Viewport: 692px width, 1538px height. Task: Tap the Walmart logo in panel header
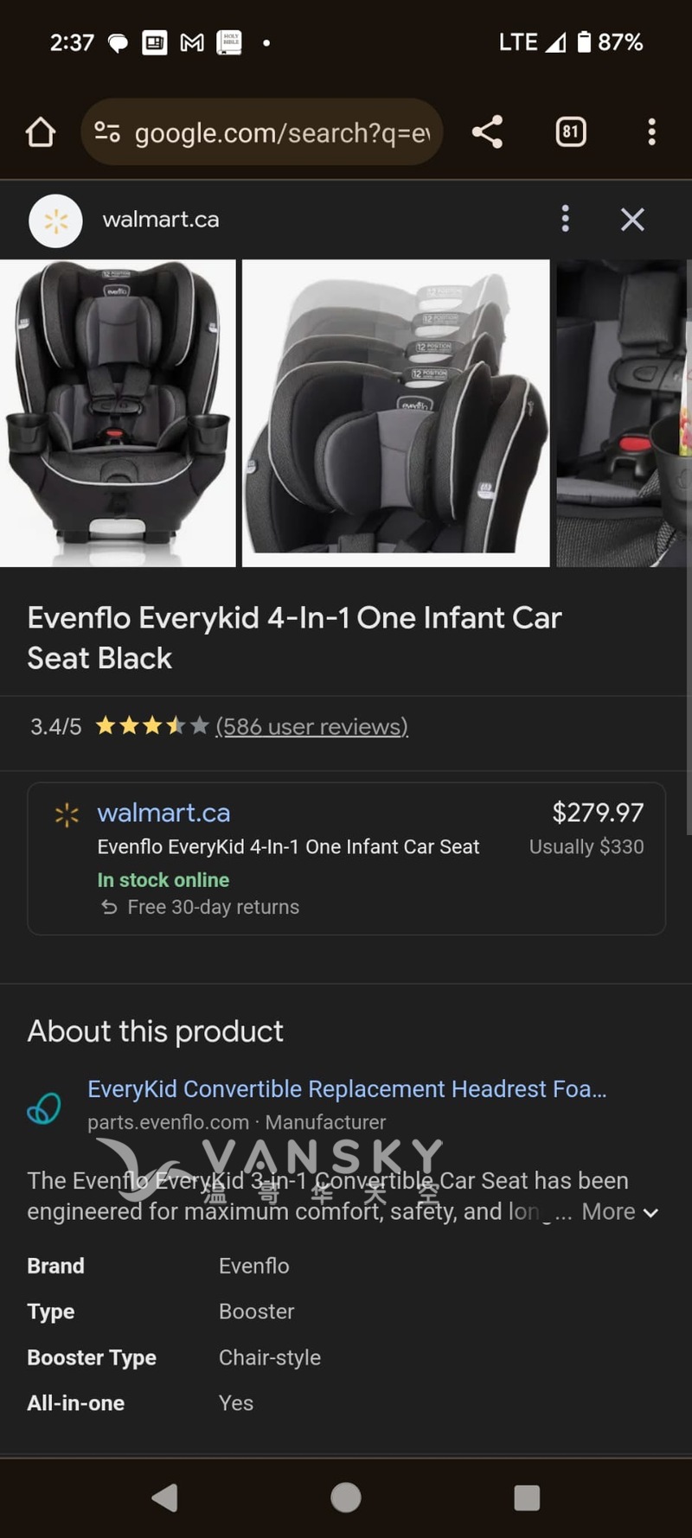tap(55, 220)
